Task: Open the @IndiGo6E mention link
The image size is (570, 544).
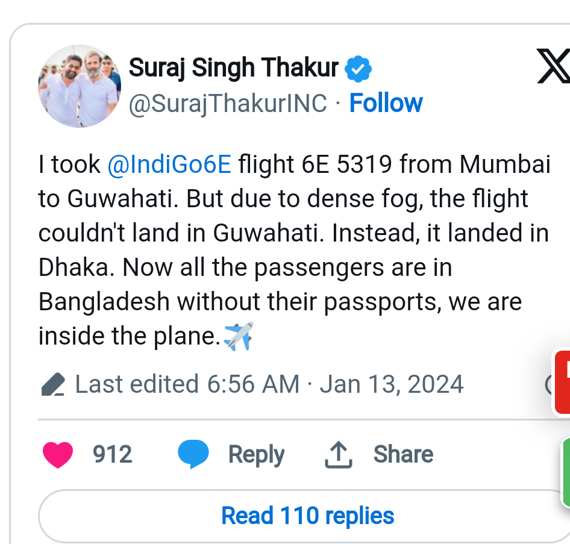Action: 169,165
